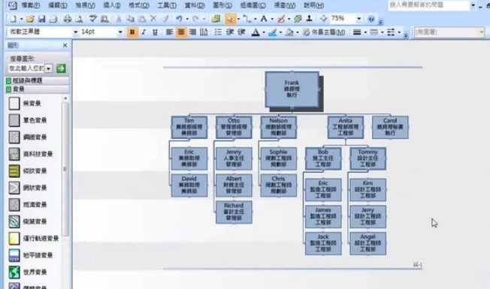Align text left
This screenshot has width=490, height=289.
click(x=169, y=32)
